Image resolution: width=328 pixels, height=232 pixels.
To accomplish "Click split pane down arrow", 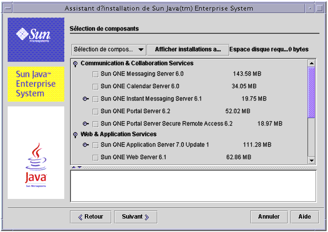I will 80,167.
